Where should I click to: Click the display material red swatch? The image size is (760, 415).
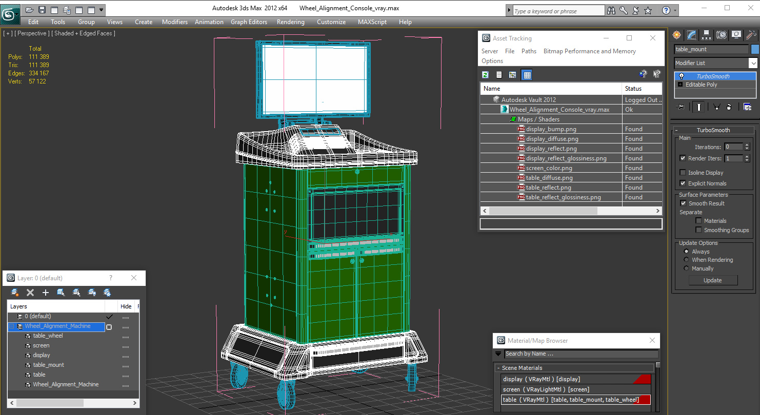point(642,379)
